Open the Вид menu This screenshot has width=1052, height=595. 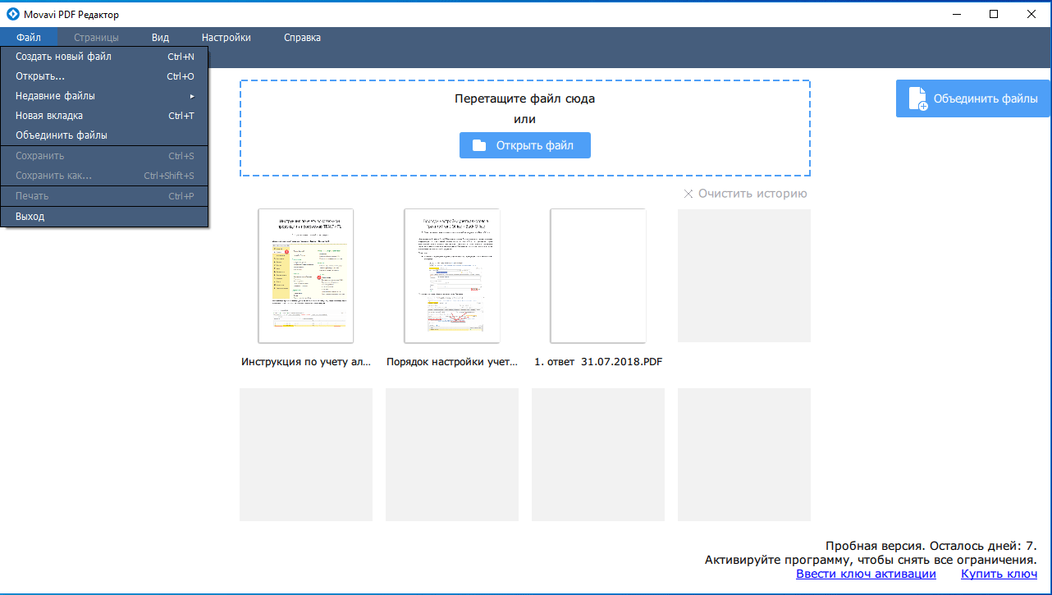tap(161, 37)
